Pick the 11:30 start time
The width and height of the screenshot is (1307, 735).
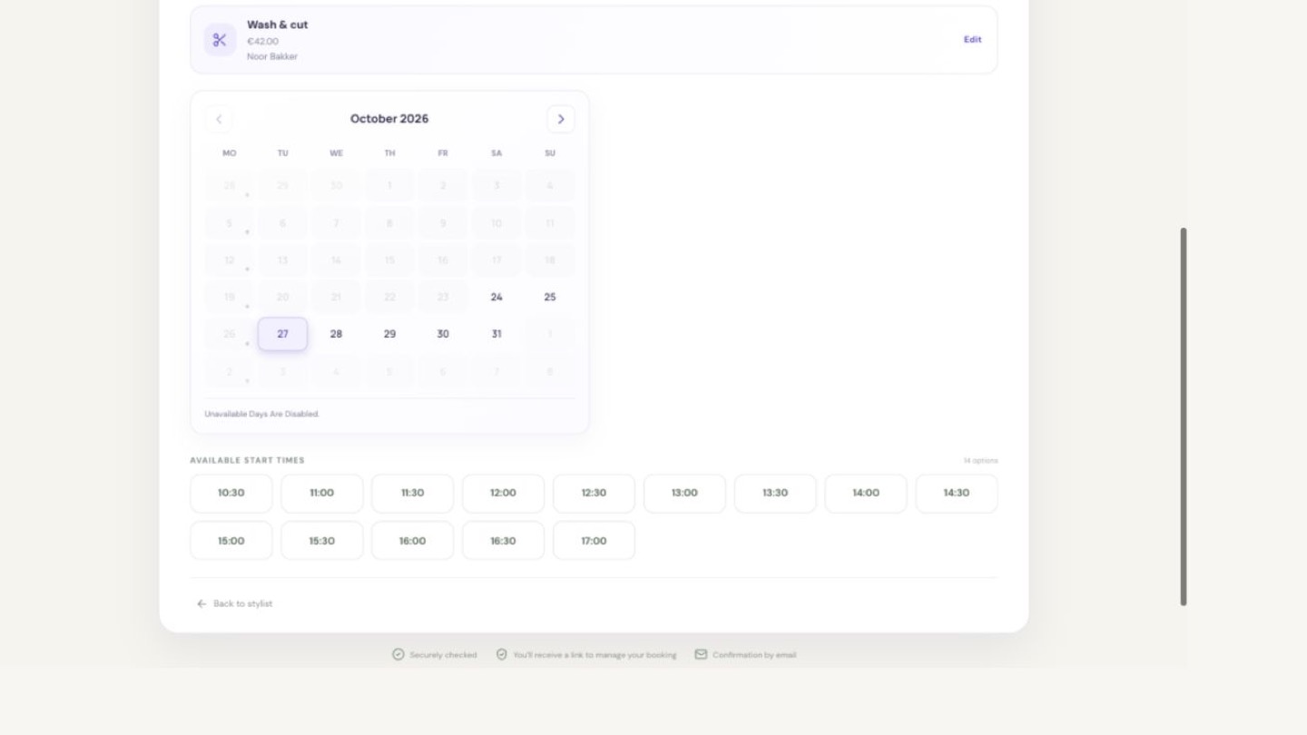pyautogui.click(x=413, y=494)
